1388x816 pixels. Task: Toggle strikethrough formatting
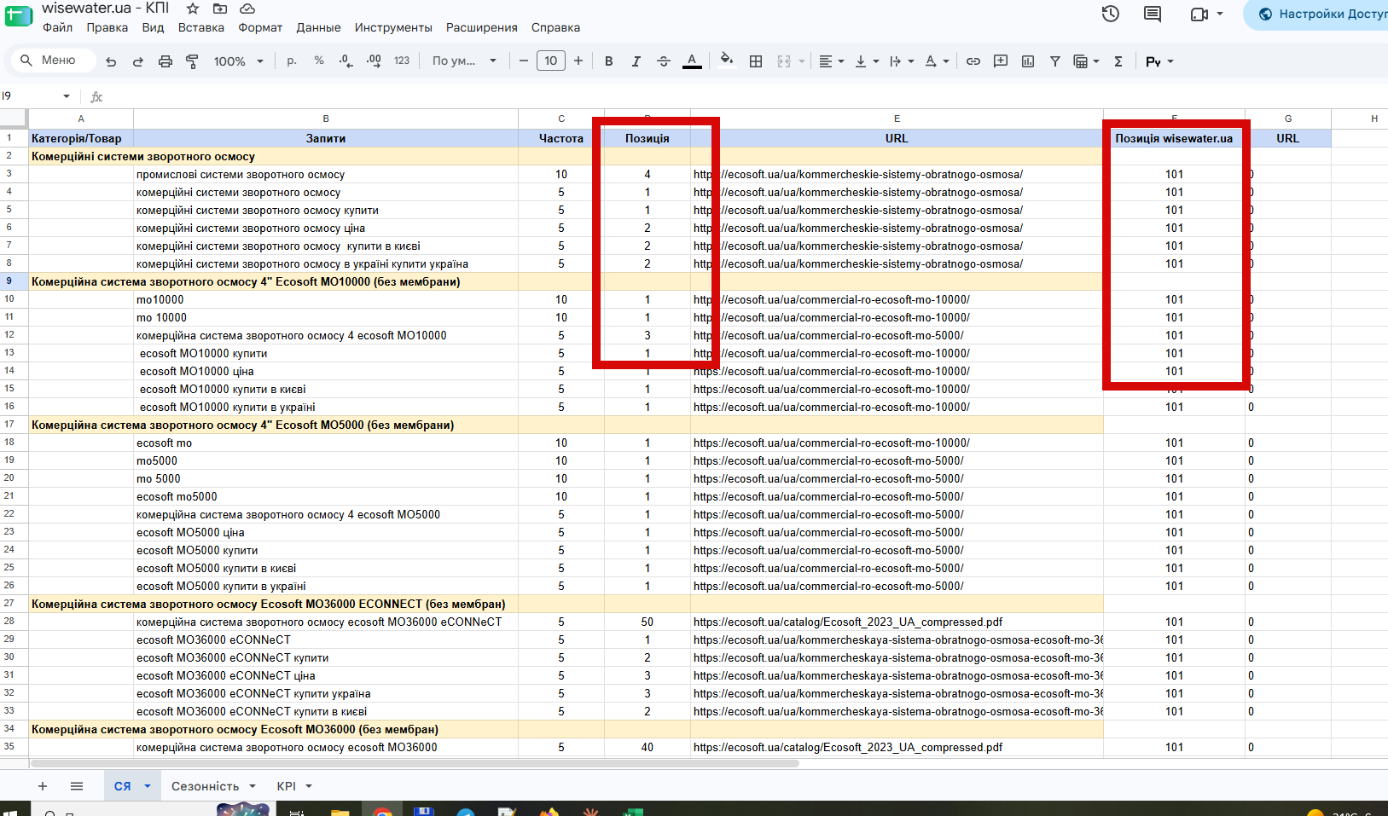coord(664,61)
